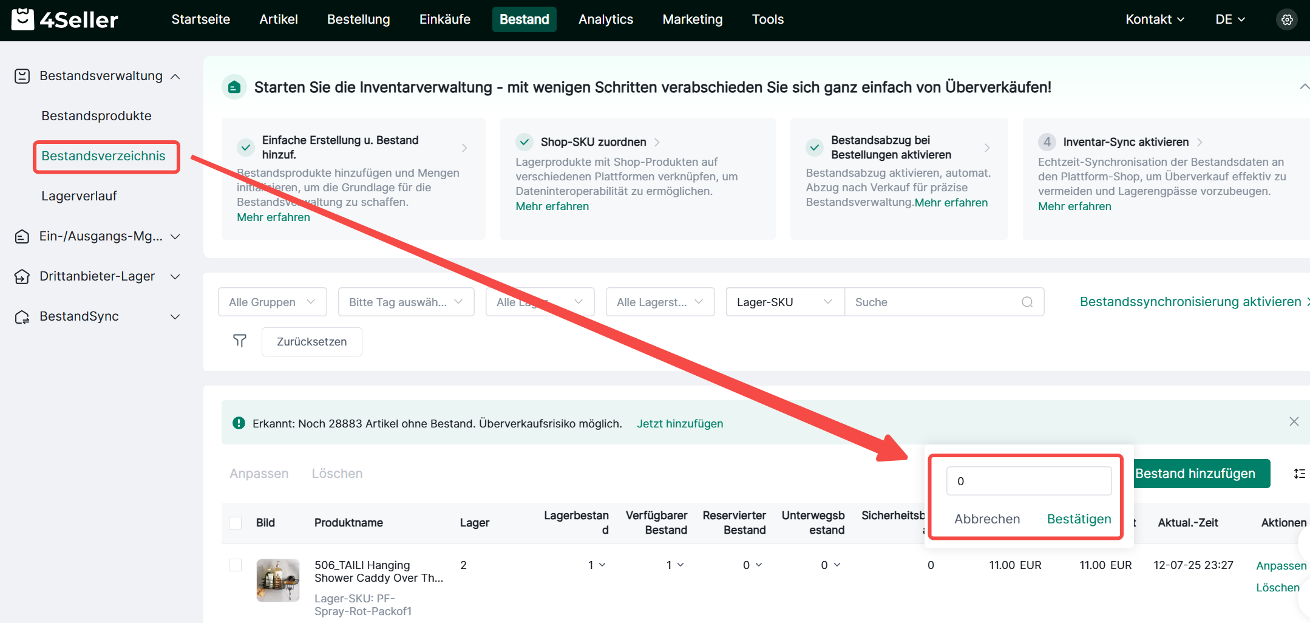Click the quantity input field showing 0
This screenshot has width=1310, height=623.
(1028, 482)
